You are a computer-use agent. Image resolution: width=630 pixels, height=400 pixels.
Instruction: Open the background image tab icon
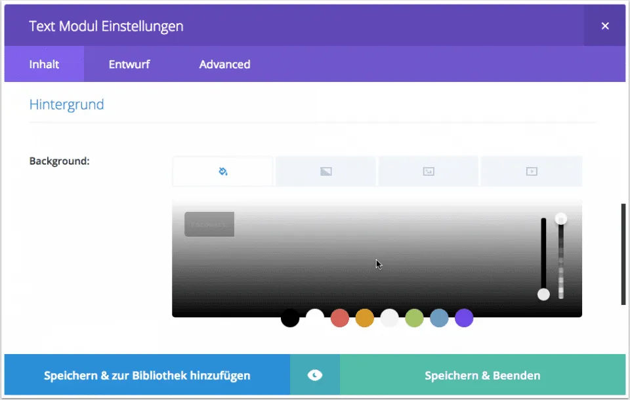coord(429,172)
